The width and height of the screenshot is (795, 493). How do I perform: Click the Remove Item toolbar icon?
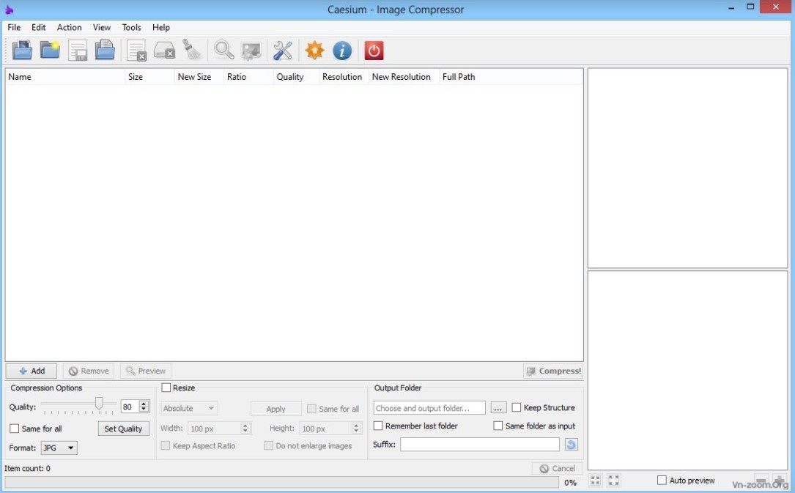pyautogui.click(x=136, y=50)
